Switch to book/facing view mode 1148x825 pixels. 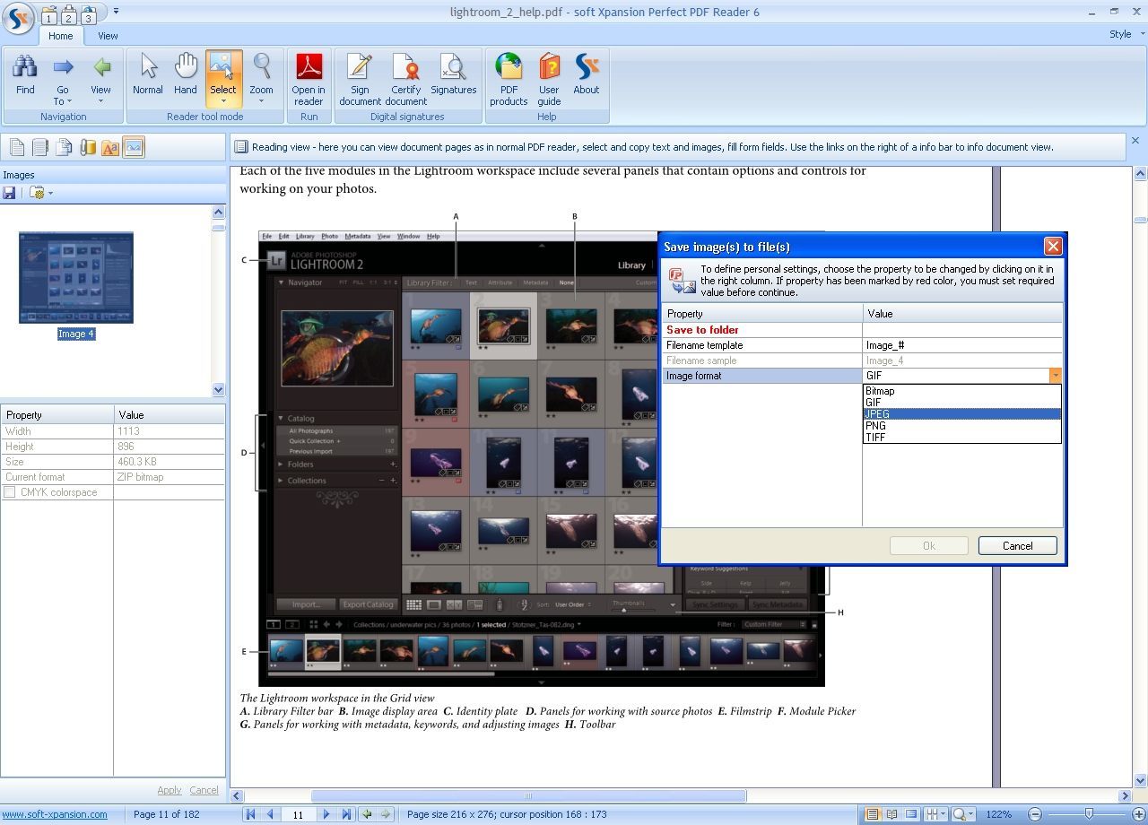(892, 814)
